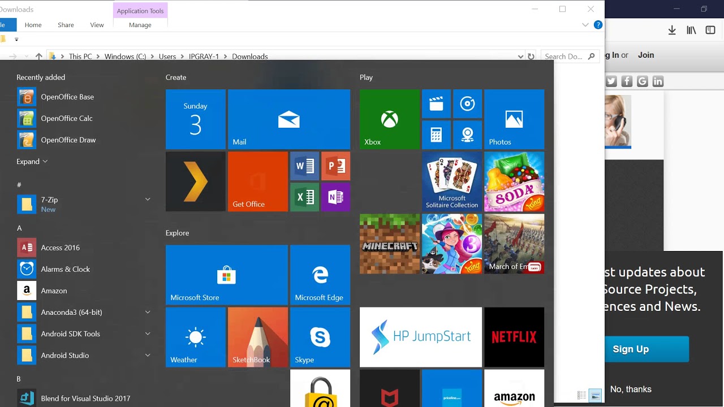Launch the Minecraft tile

tap(390, 244)
